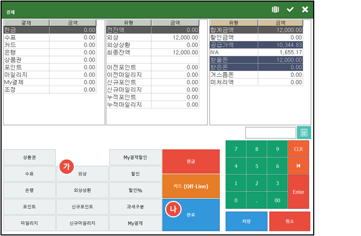Select the 은행 row in payment table

[x=50, y=52]
